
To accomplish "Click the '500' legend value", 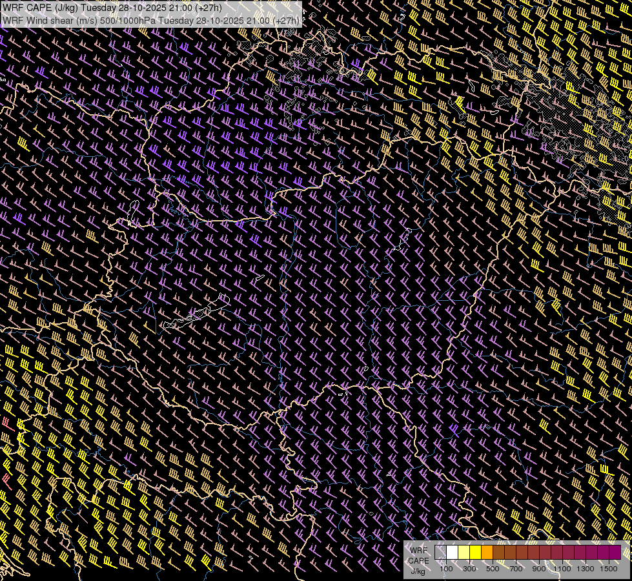I will click(x=493, y=569).
